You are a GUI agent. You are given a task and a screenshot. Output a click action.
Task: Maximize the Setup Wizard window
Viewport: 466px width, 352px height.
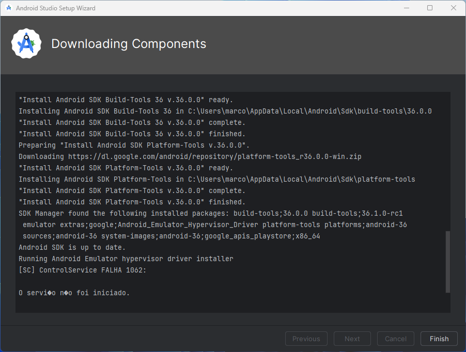pyautogui.click(x=430, y=8)
